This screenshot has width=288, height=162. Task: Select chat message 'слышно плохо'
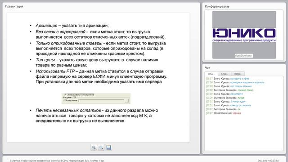click(x=245, y=90)
